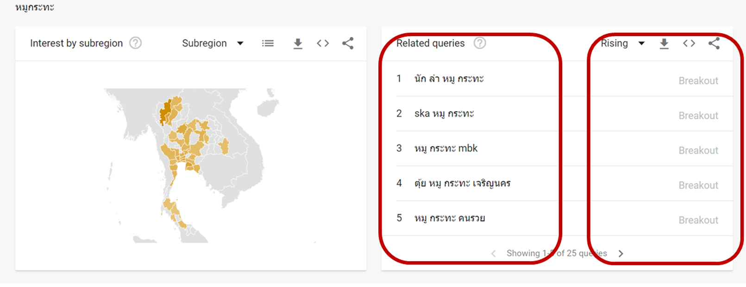The height and width of the screenshot is (287, 746).
Task: Get embed code for subregion map
Action: [x=323, y=43]
